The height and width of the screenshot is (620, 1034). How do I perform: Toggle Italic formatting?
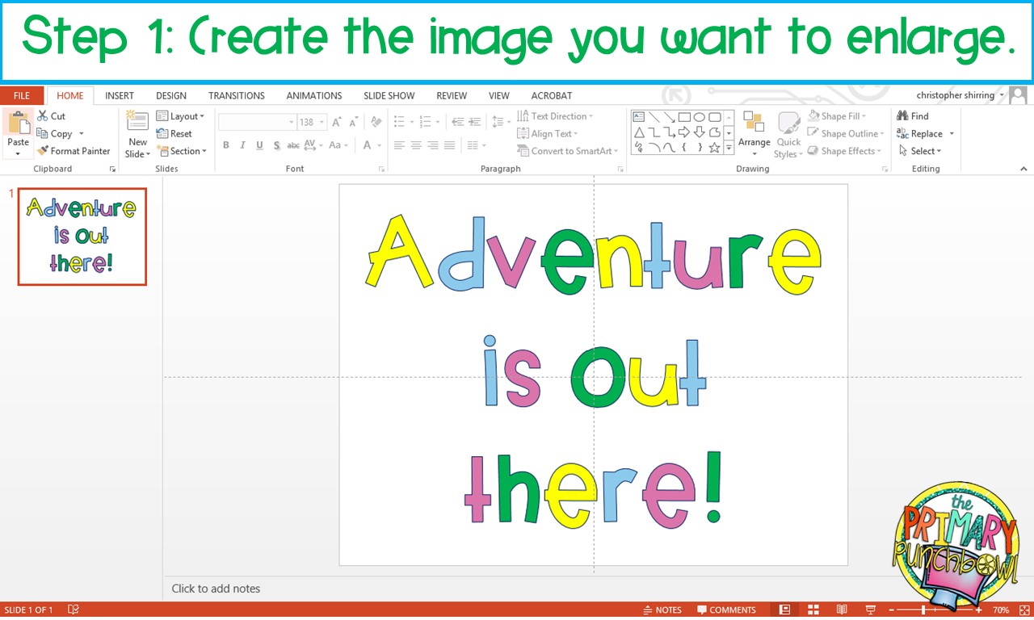(x=242, y=145)
